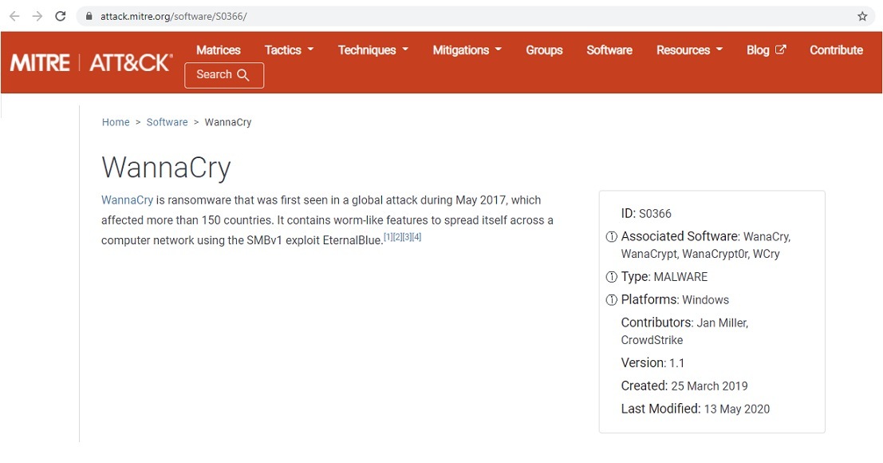Click WanaCrypt, WanaCrypt0r, WCry text
Viewport: 883px width, 463px height.
700,254
